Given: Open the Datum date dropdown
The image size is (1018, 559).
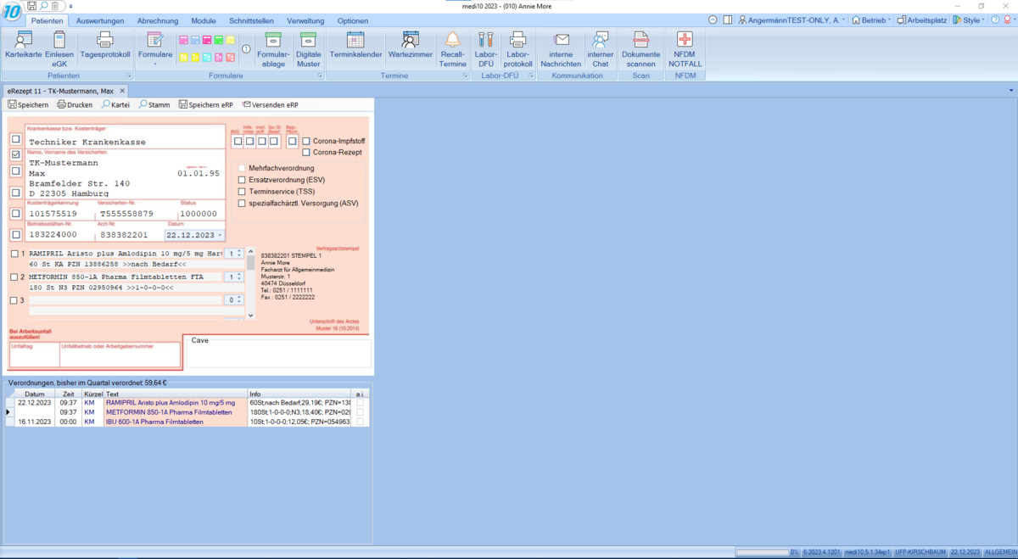Looking at the screenshot, I should 221,236.
